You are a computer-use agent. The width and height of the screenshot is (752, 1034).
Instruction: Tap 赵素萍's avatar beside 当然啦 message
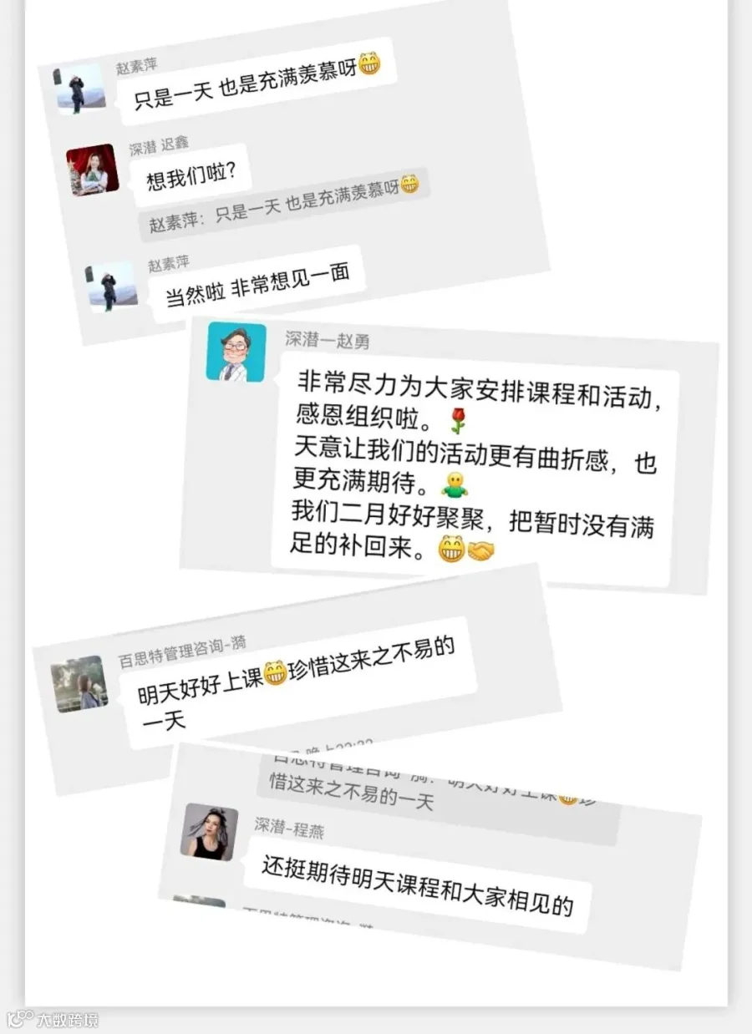[x=112, y=286]
